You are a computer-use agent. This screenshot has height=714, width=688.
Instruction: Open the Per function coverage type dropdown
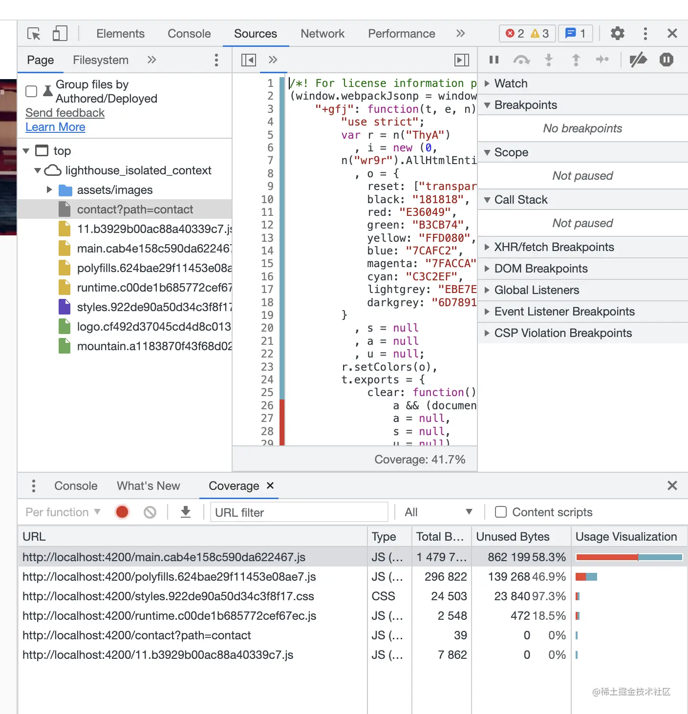[x=63, y=512]
